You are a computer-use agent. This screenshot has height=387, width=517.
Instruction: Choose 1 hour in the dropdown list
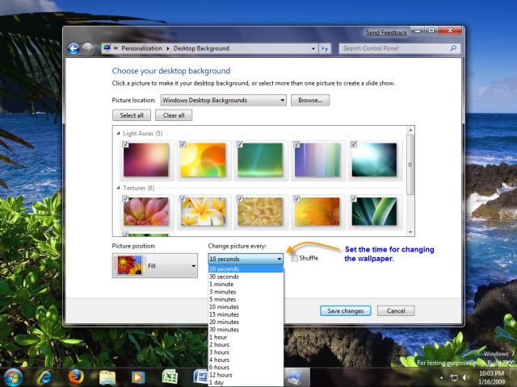[216, 337]
